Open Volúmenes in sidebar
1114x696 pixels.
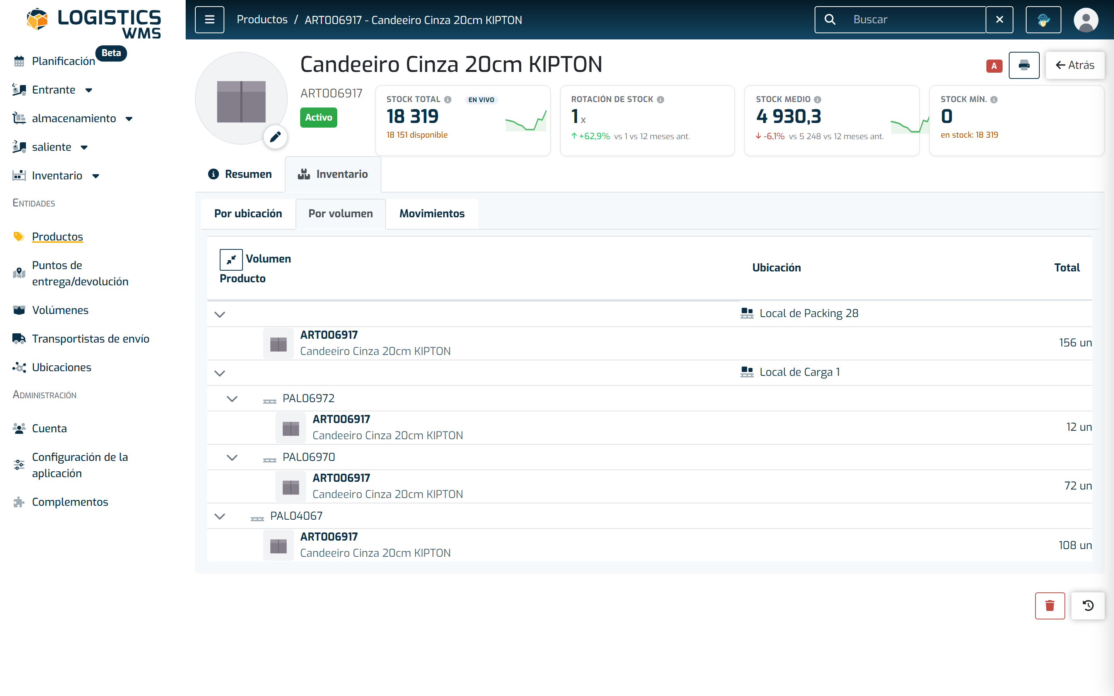click(60, 310)
